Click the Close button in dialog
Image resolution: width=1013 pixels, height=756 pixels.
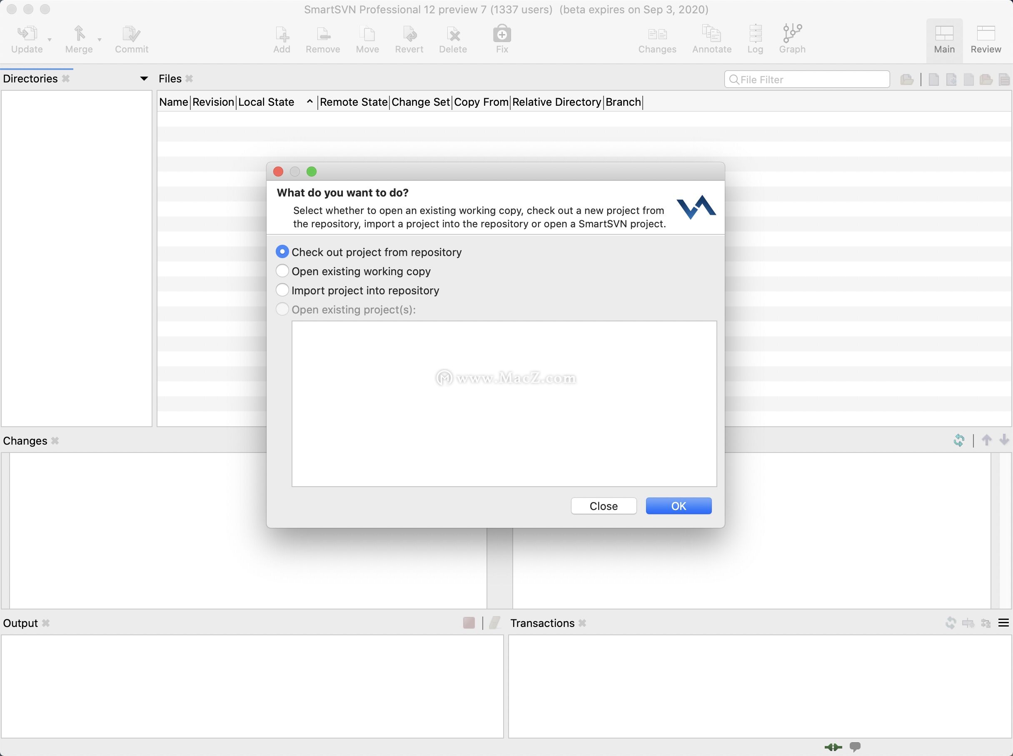click(x=603, y=506)
